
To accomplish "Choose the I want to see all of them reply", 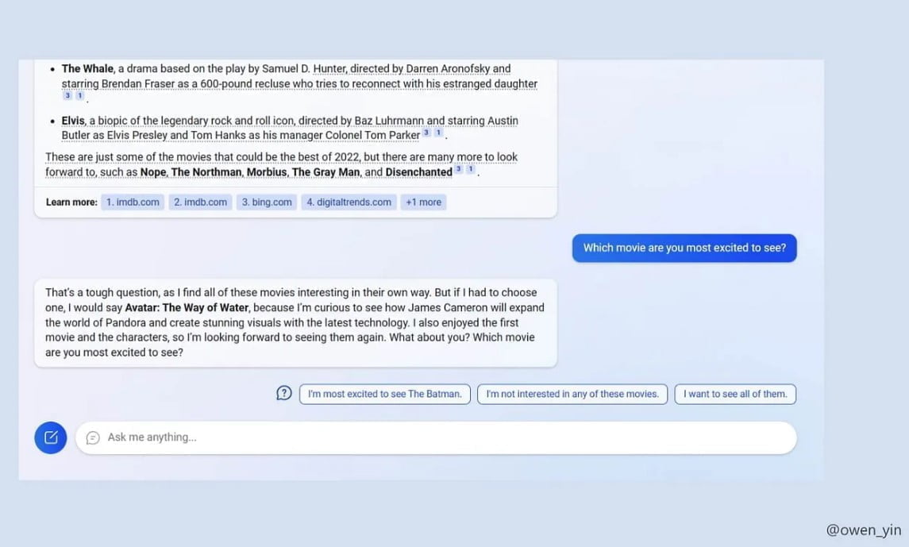I will click(735, 393).
